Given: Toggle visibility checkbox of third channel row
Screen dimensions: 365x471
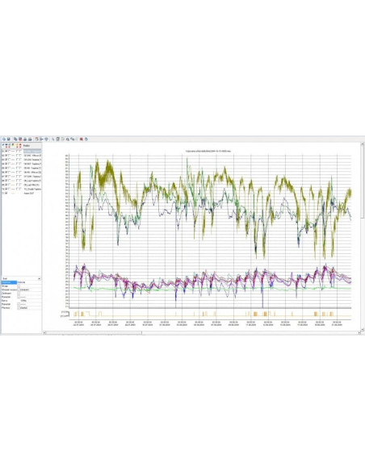Looking at the screenshot, I should [6, 160].
